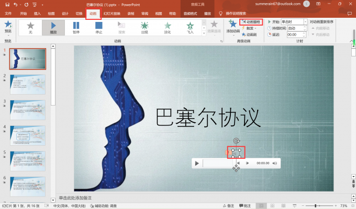Collapse the ribbon with the chevron
Screen dimensions: 356x209
point(351,41)
